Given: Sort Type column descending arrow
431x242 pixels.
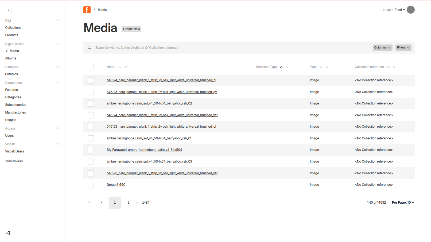Looking at the screenshot, I should coord(327,67).
